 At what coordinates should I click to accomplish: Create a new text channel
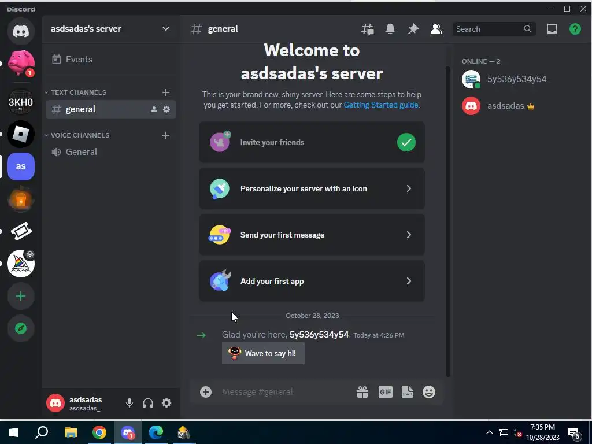[166, 92]
